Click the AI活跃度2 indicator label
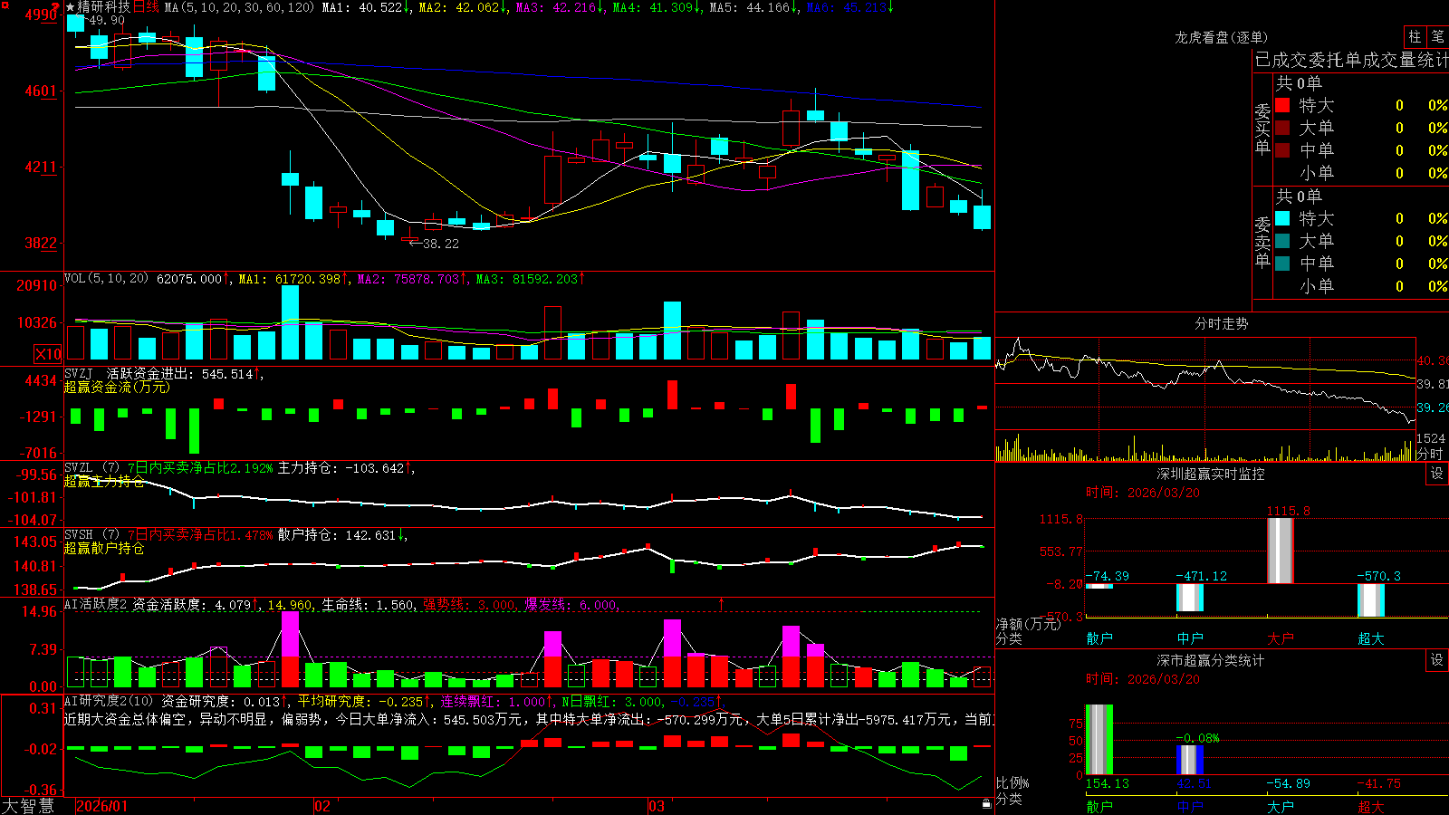Image resolution: width=1449 pixels, height=815 pixels. tap(96, 604)
